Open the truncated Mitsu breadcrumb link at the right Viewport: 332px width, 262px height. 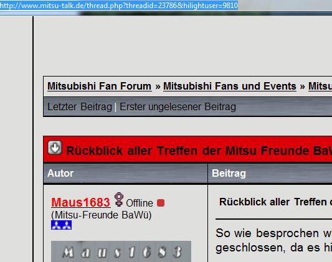click(320, 87)
